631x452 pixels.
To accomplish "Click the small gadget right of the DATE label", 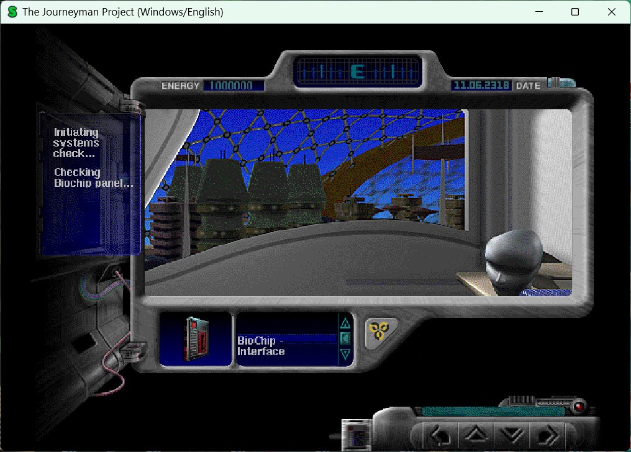I will 562,83.
